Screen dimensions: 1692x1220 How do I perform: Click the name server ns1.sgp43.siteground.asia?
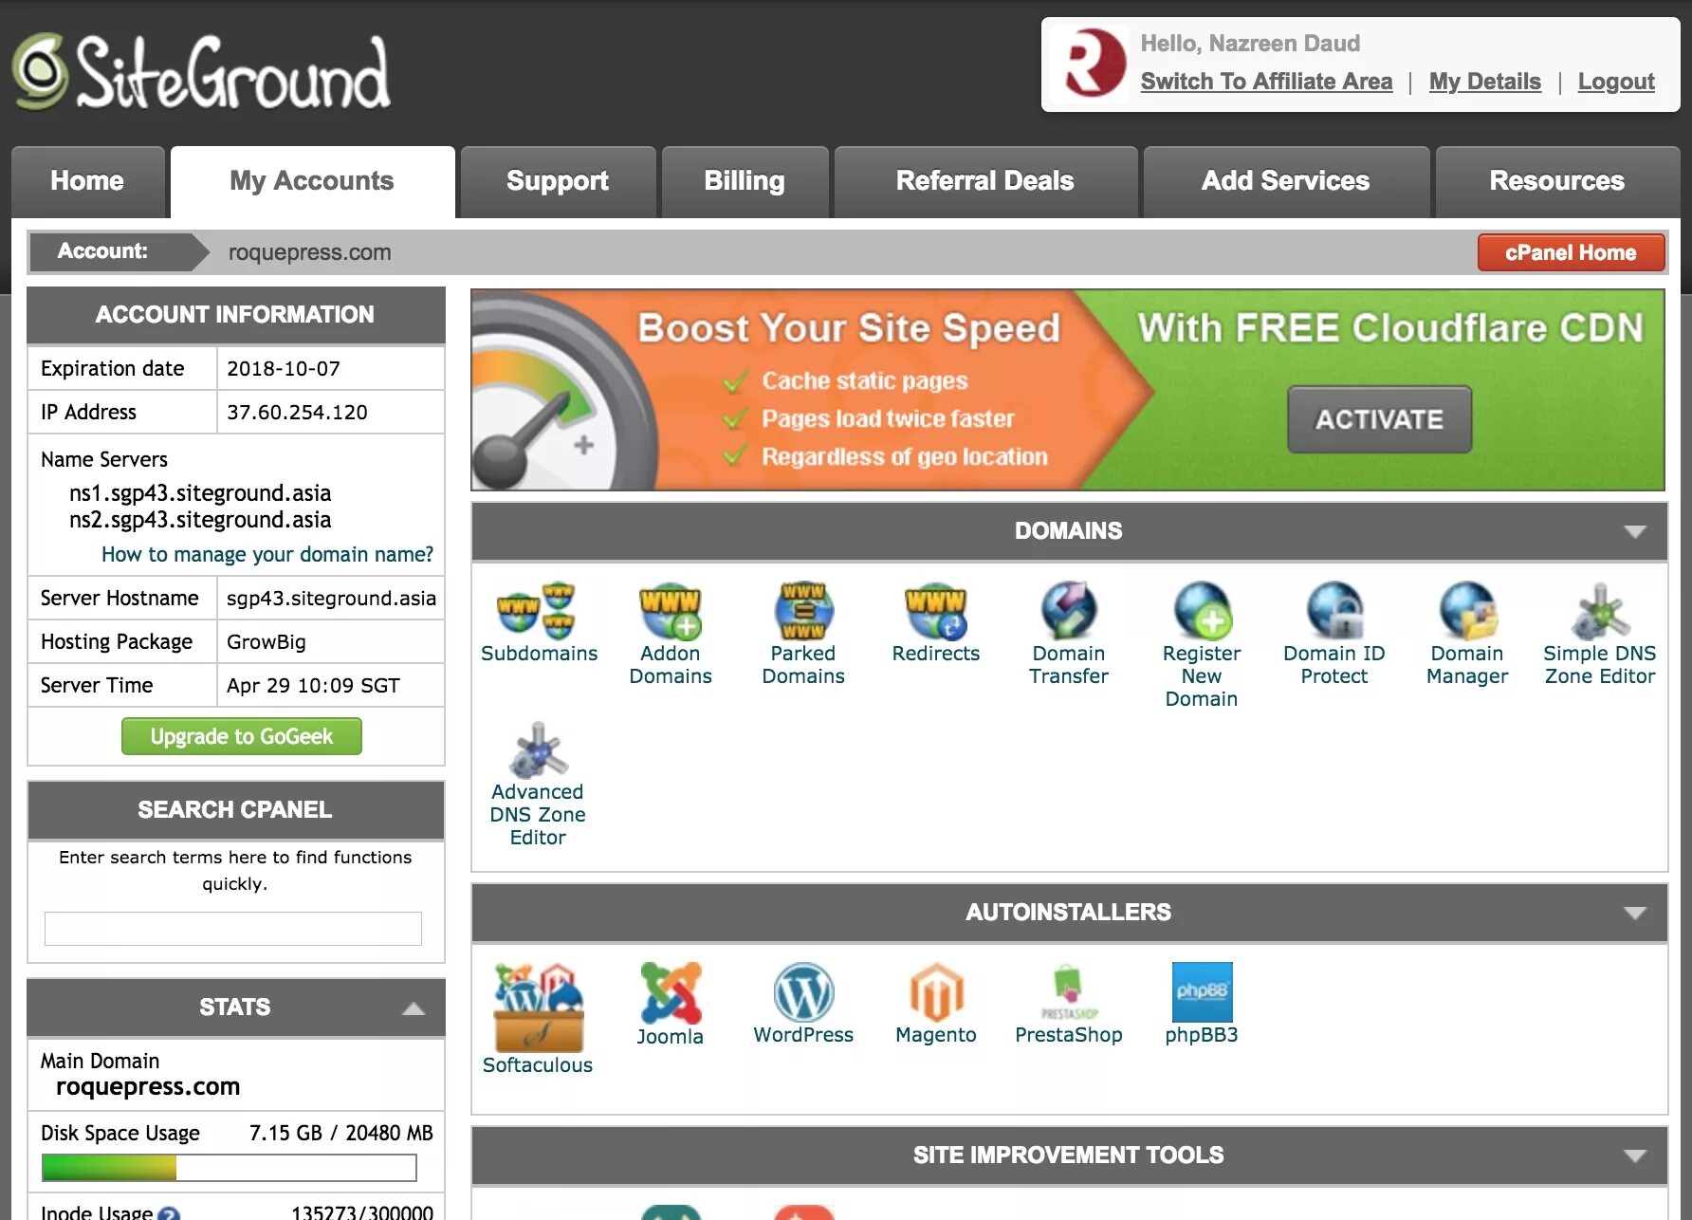[200, 493]
